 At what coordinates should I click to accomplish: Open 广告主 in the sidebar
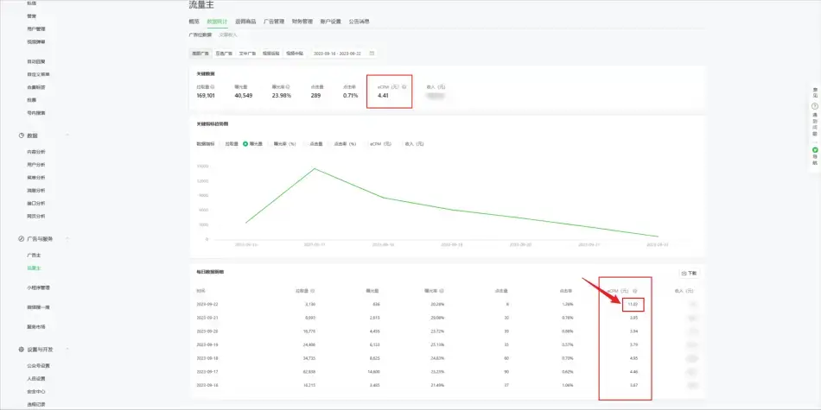[x=34, y=255]
